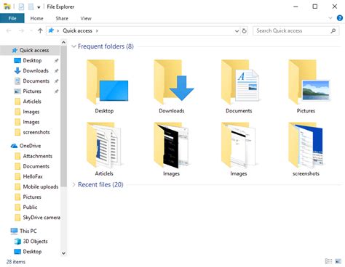Open the Quick Access Toolbar customize dropdown
Viewport: 345px width, 267px height.
click(39, 7)
